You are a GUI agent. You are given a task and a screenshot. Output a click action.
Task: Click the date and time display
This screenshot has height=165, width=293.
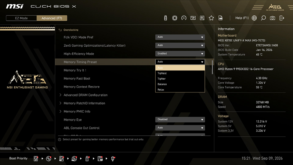pos(262,158)
